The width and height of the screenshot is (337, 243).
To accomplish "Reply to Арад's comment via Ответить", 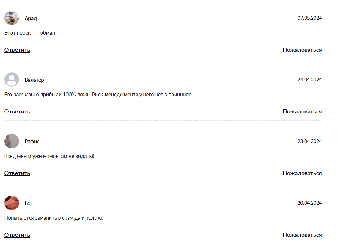I will pos(17,50).
